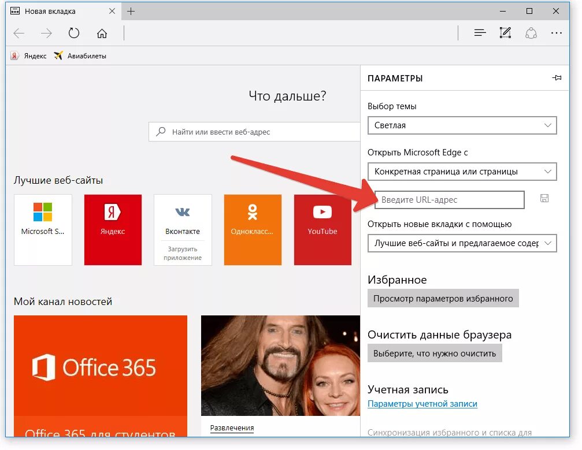
Task: Open the three-dots More menu
Action: point(557,33)
